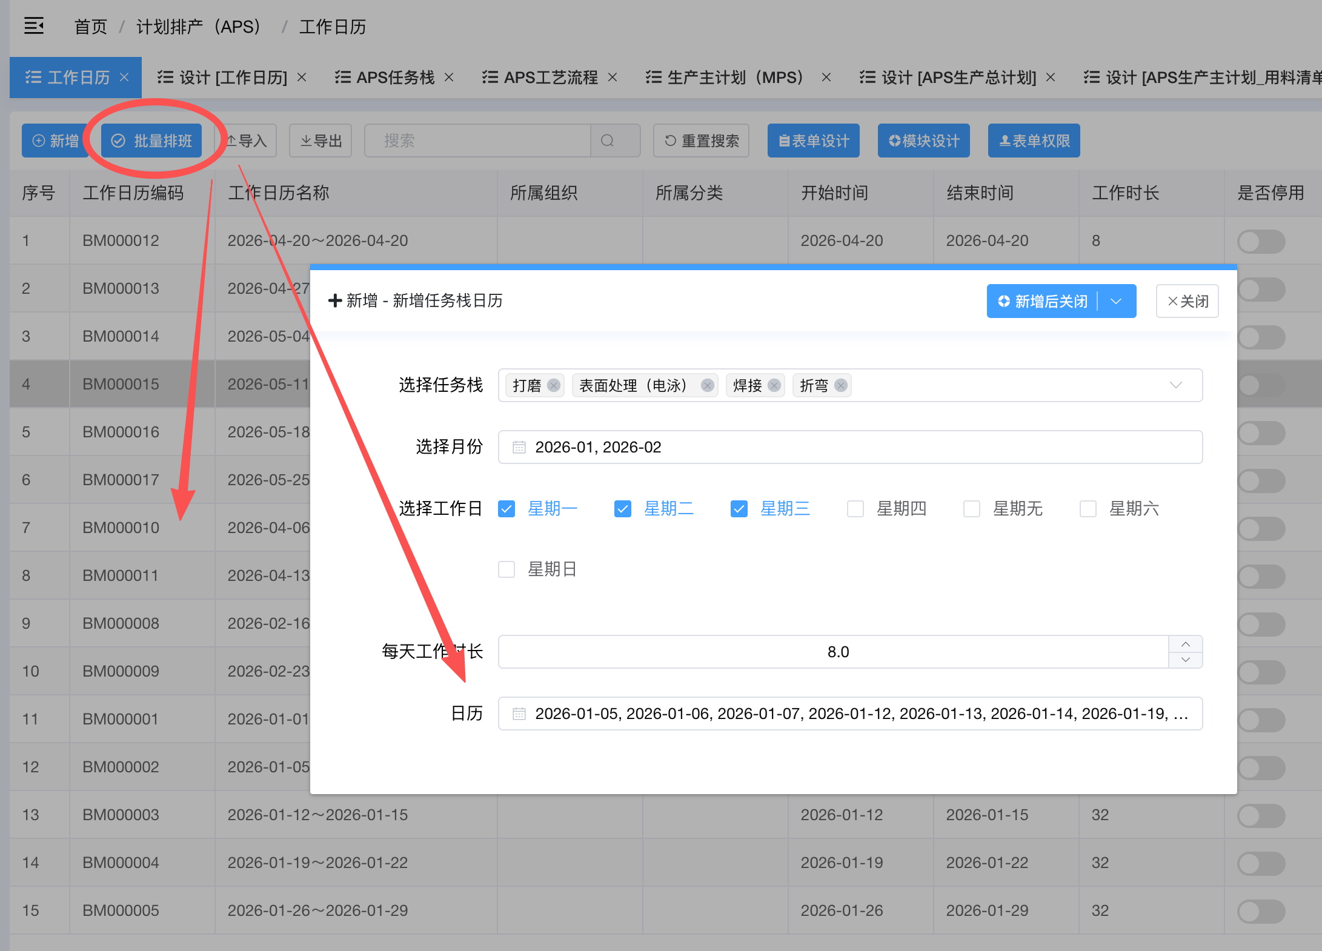Check the 星期四 checkbox
The image size is (1322, 951).
tap(855, 509)
